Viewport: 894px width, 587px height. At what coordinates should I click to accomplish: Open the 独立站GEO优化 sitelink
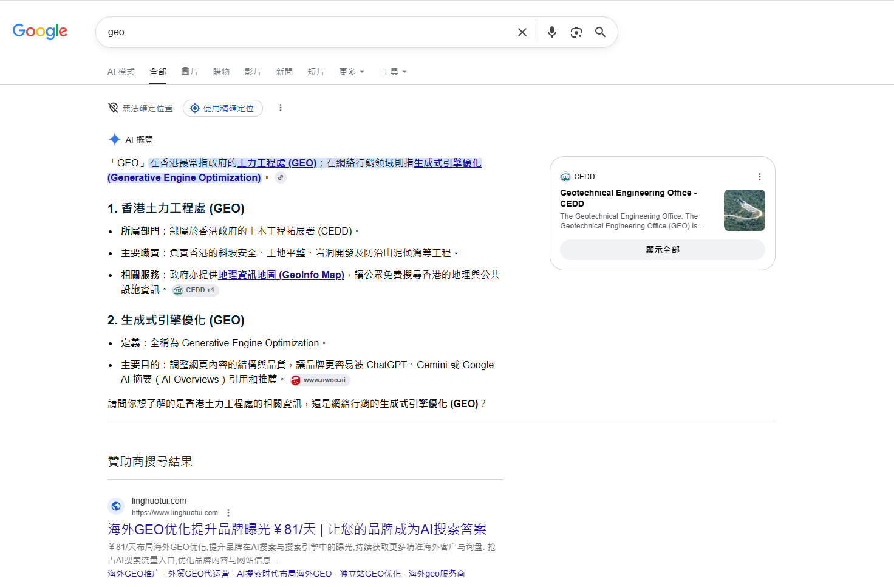pyautogui.click(x=370, y=574)
